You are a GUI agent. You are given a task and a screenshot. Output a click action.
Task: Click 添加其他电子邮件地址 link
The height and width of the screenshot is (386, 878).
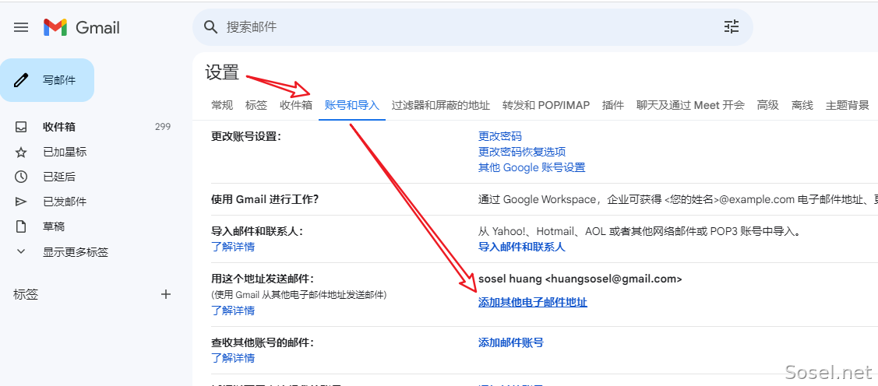(533, 303)
